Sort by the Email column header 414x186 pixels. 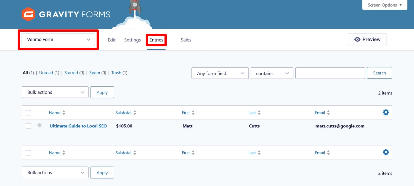click(320, 113)
